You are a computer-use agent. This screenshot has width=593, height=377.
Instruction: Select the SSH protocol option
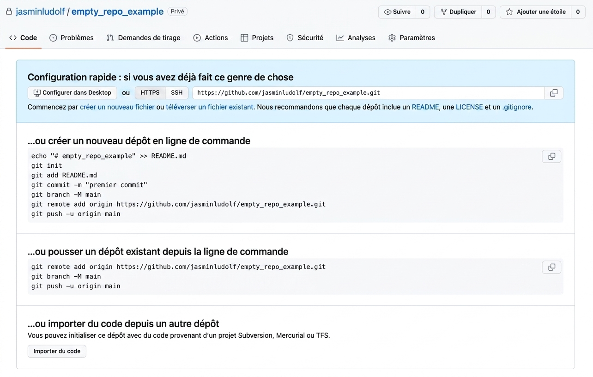(x=177, y=93)
